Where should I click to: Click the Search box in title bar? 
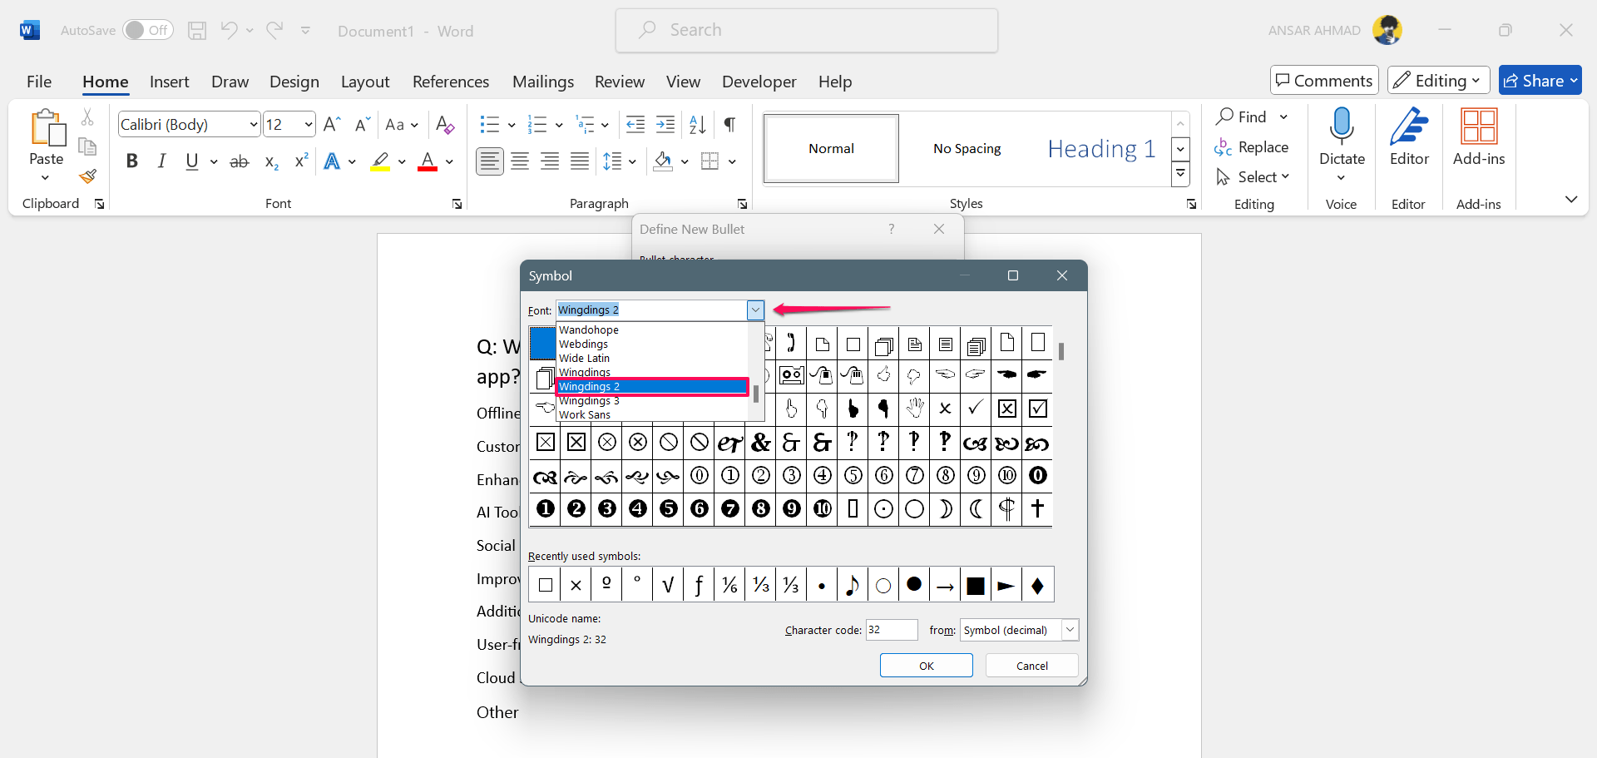coord(807,31)
